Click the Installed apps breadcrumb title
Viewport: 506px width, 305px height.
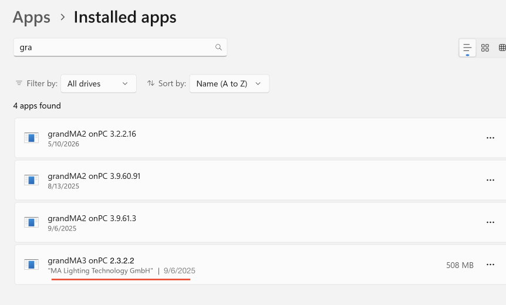click(x=125, y=17)
